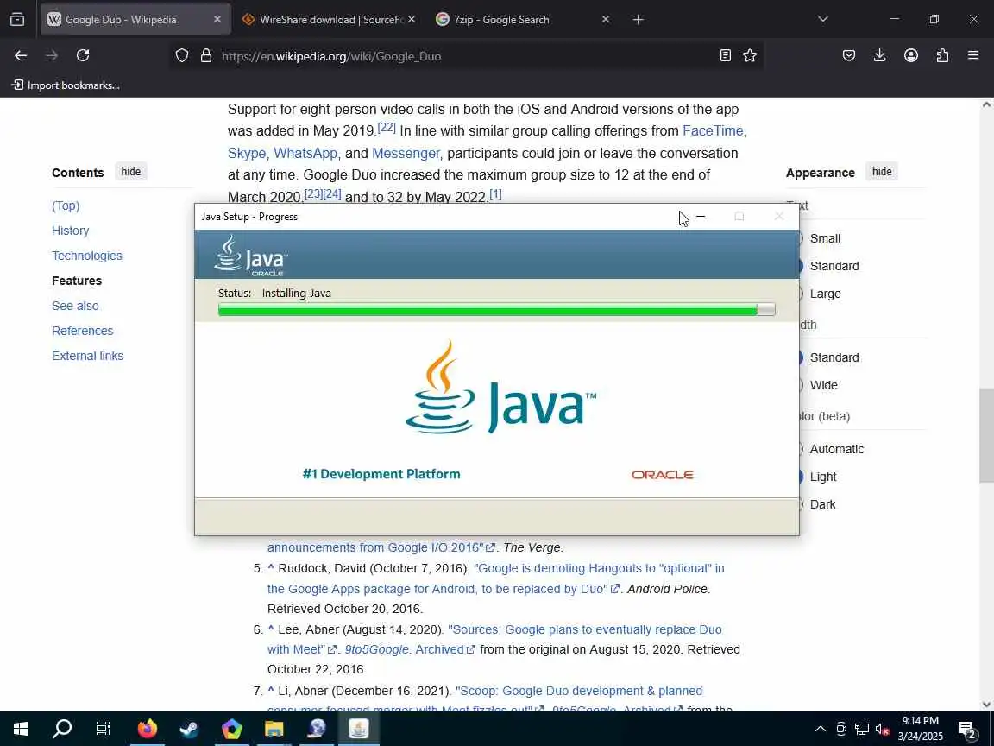
Task: Reload the current Wikipedia page
Action: pyautogui.click(x=83, y=56)
